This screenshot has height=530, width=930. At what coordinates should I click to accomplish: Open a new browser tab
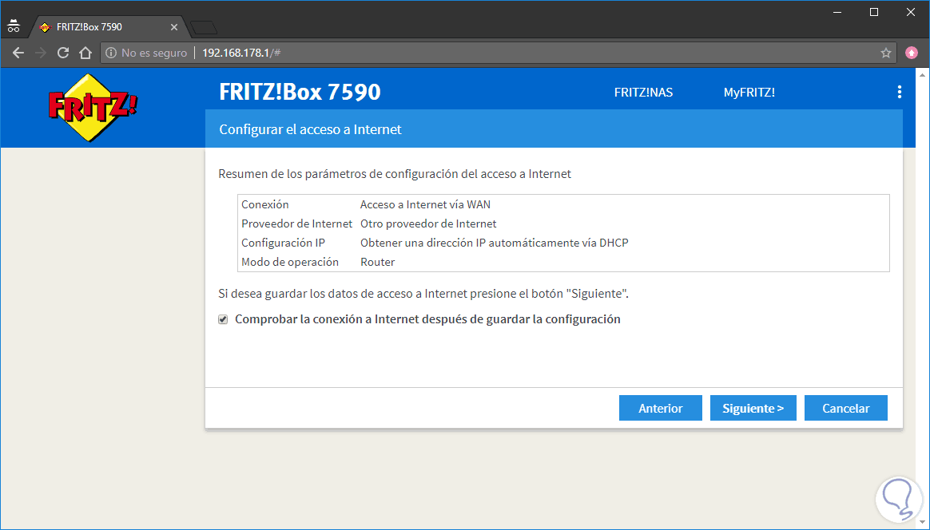pos(205,27)
